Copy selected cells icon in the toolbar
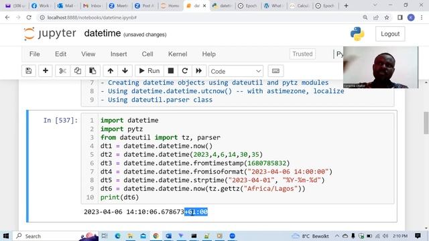Screen dimensions: 429x241 [78, 71]
